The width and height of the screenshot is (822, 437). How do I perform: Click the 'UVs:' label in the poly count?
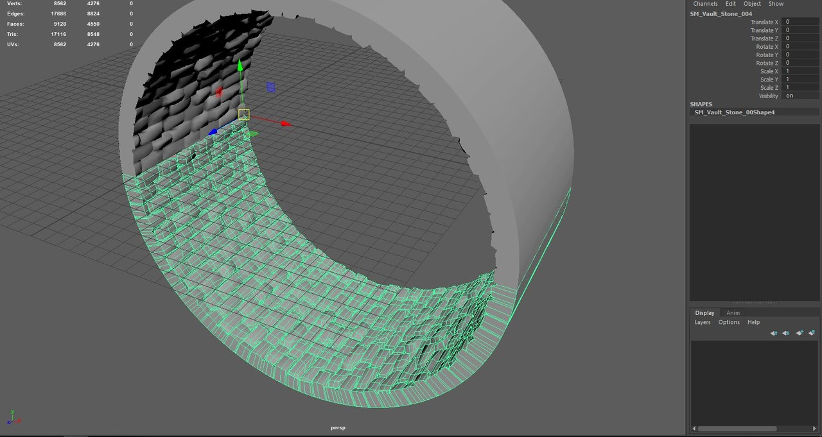pyautogui.click(x=13, y=44)
